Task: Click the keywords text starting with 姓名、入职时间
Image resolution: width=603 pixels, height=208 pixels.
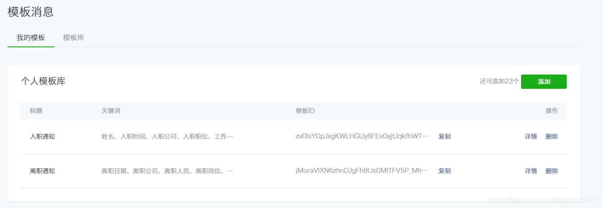Action: point(167,137)
